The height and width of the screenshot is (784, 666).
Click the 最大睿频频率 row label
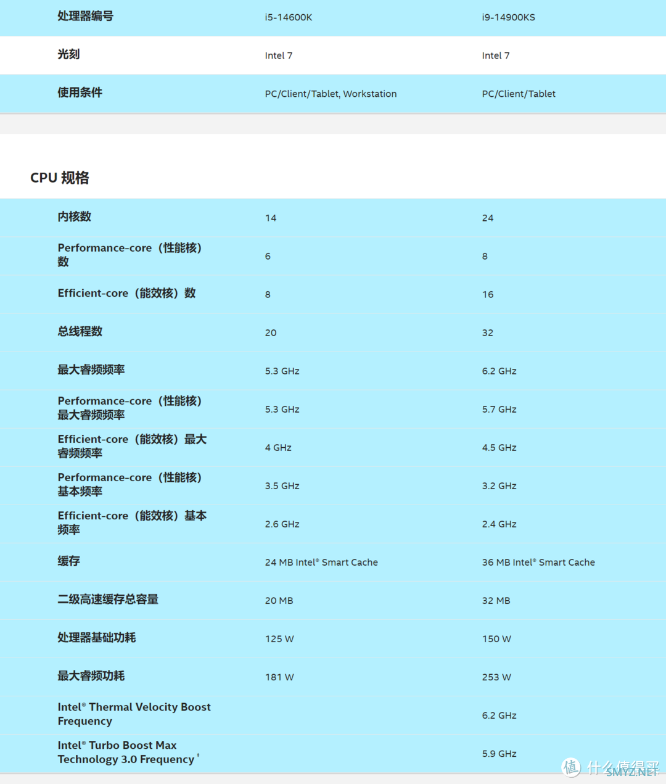coord(91,369)
